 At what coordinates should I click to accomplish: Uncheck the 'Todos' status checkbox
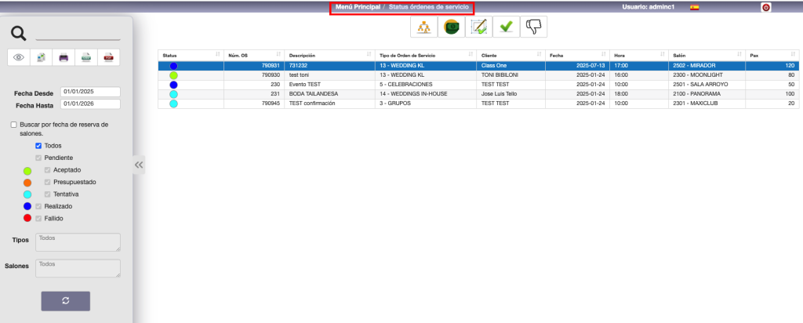pos(38,146)
